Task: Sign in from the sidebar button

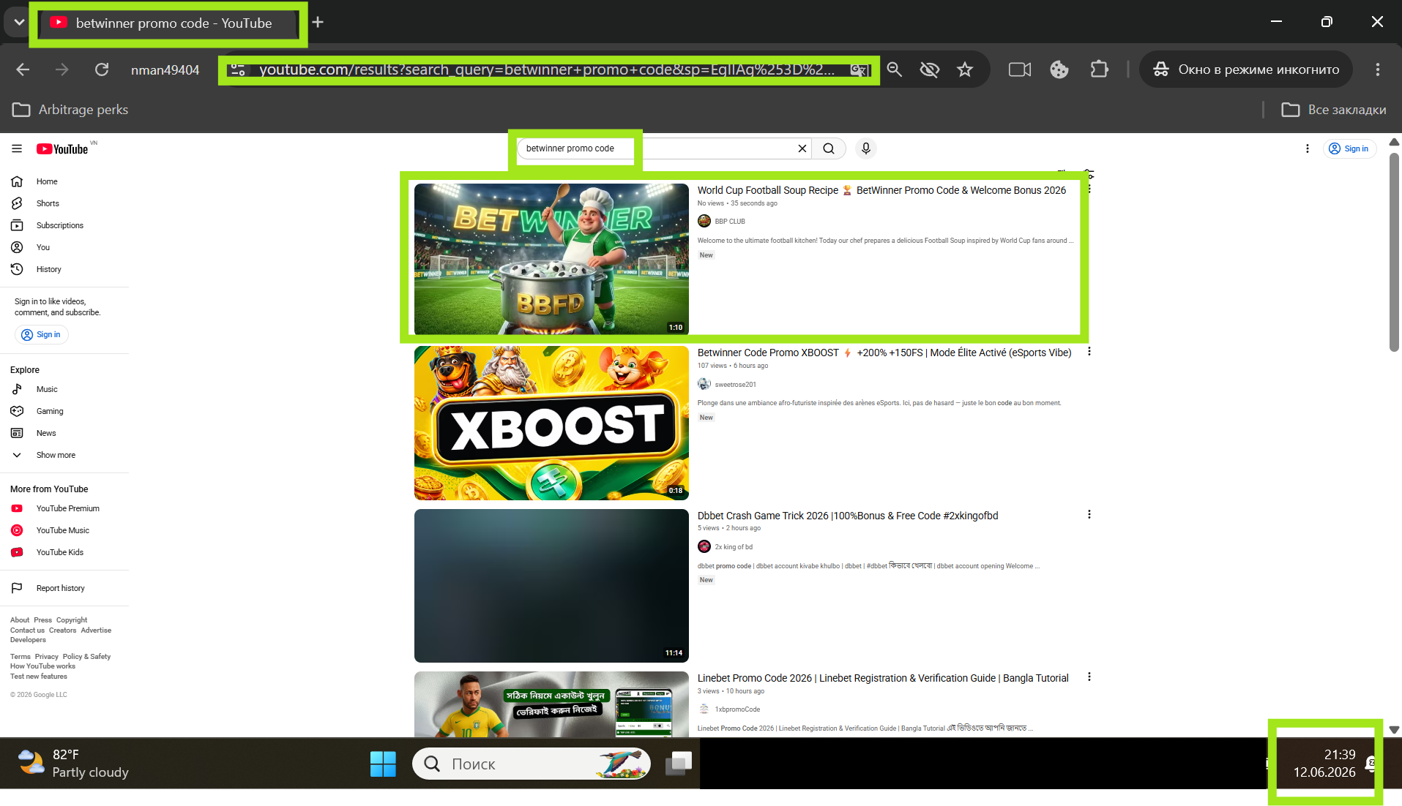Action: tap(42, 334)
